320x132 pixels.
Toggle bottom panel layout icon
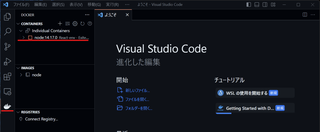click(x=257, y=5)
